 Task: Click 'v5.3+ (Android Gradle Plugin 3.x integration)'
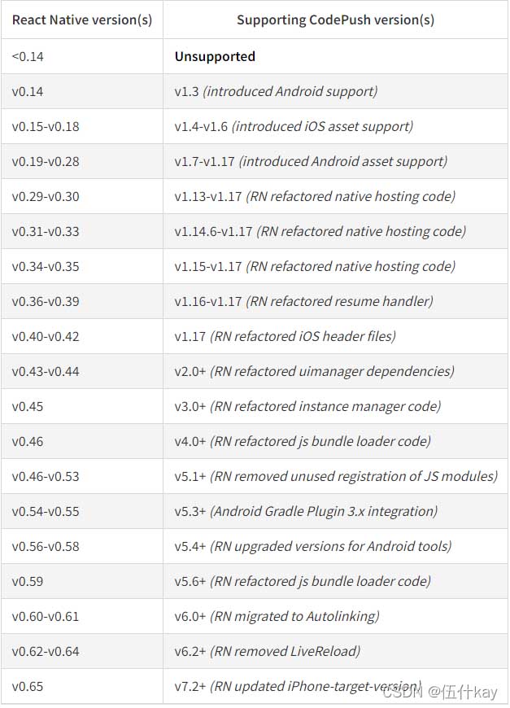point(306,511)
